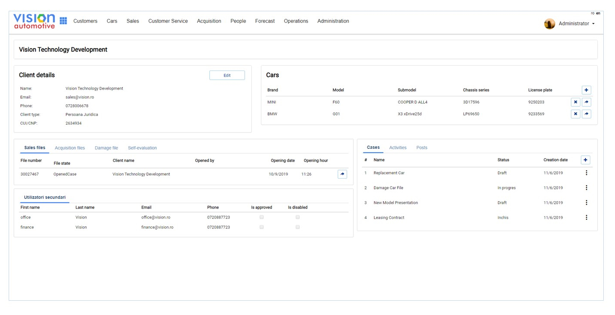Select the Sales files tab
615x315 pixels.
(x=35, y=148)
